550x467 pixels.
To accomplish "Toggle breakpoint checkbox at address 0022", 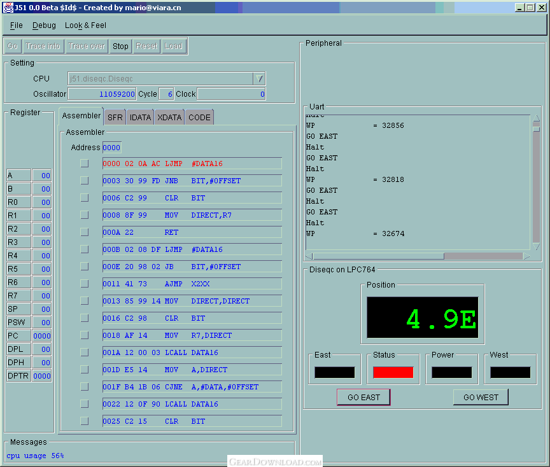I will pyautogui.click(x=85, y=404).
